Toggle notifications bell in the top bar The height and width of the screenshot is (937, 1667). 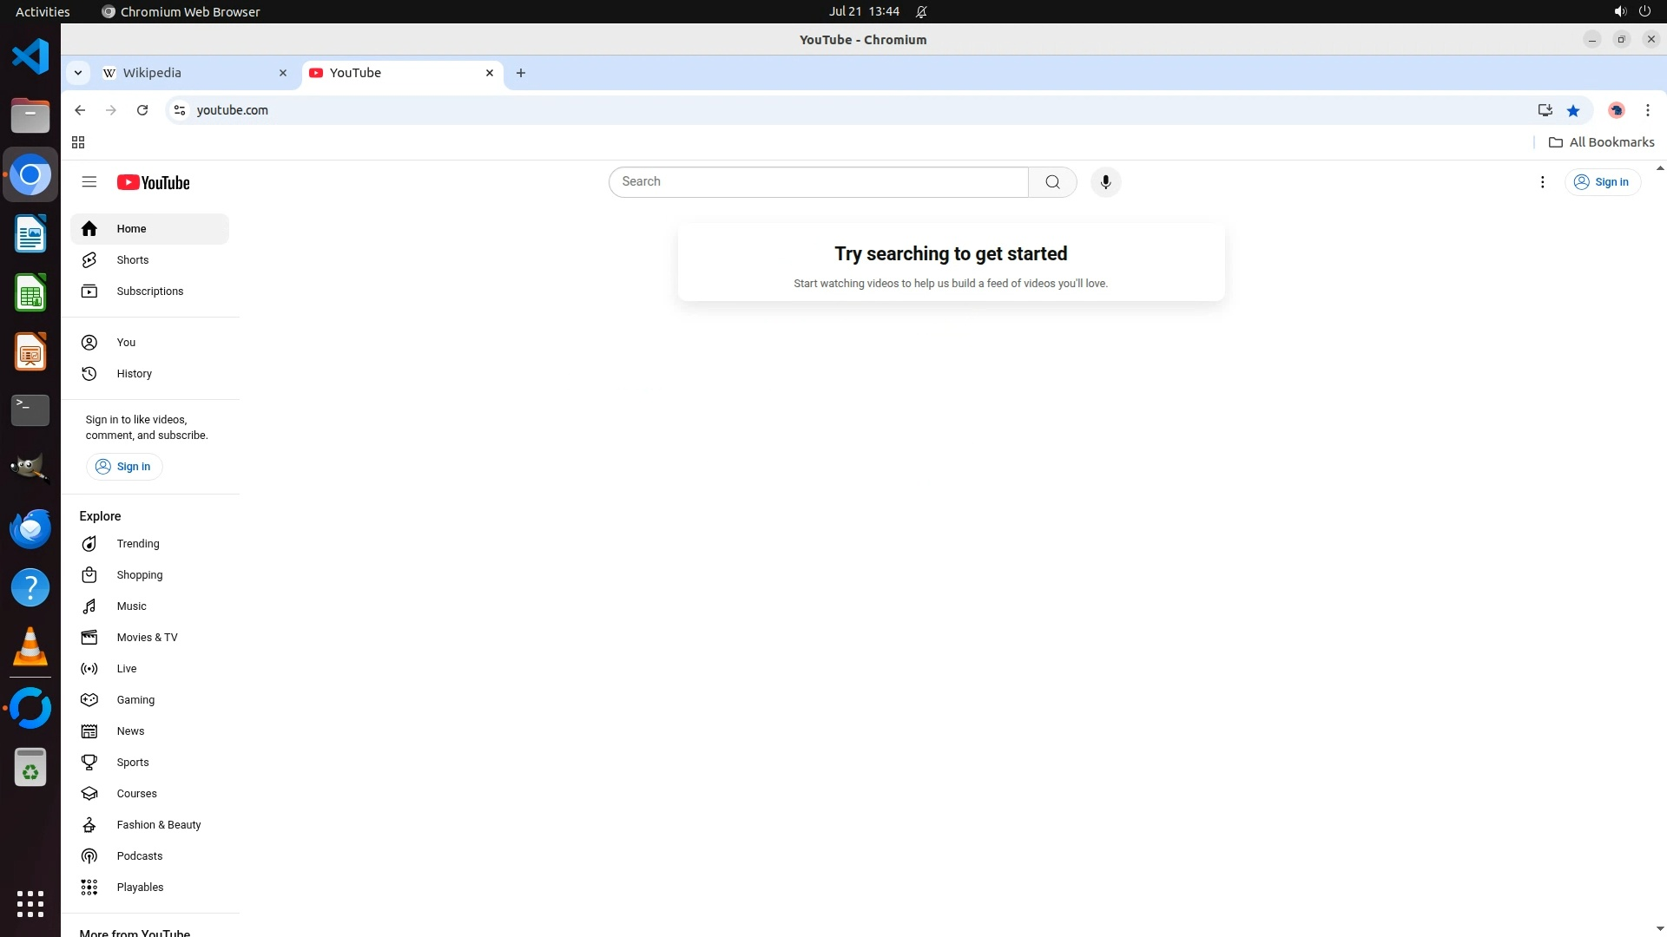coord(921,11)
